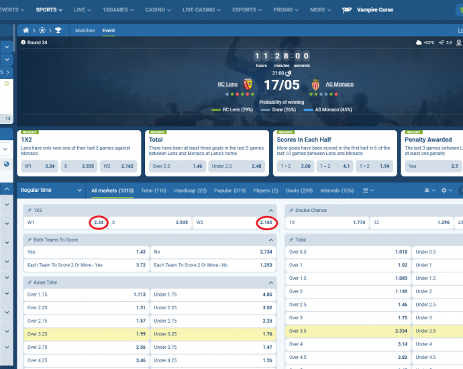Pick Yes 2.9 in Penalty Awarded card
The image size is (463, 369).
[x=433, y=166]
